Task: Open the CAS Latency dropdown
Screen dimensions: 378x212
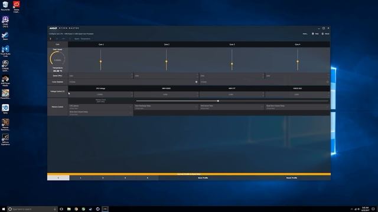Action: tap(101, 107)
